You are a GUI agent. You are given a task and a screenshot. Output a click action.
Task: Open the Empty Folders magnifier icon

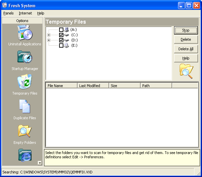pyautogui.click(x=25, y=131)
